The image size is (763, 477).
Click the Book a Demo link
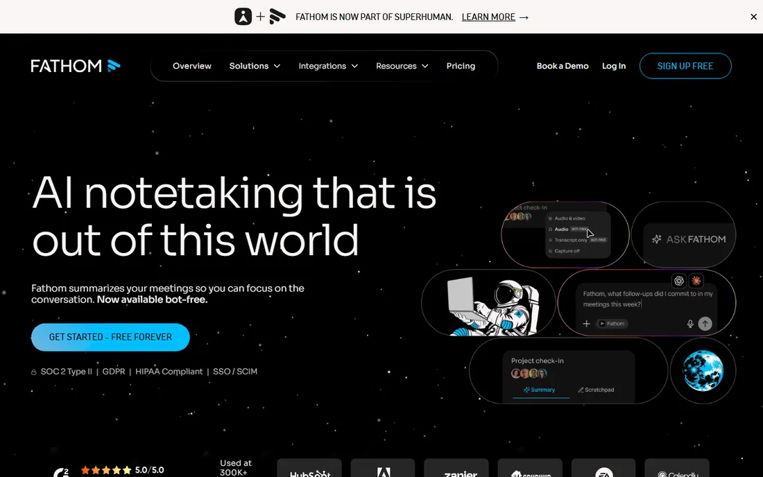click(x=563, y=66)
